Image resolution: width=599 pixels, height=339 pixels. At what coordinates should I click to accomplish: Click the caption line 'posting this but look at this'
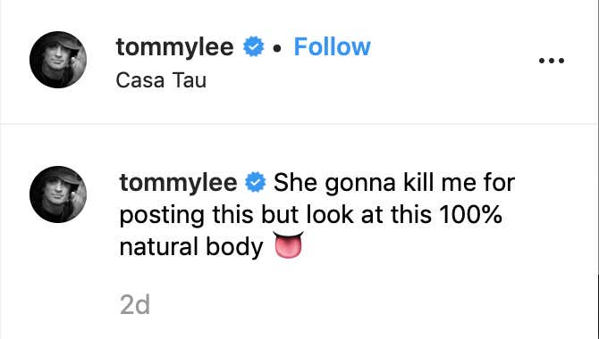tap(276, 215)
